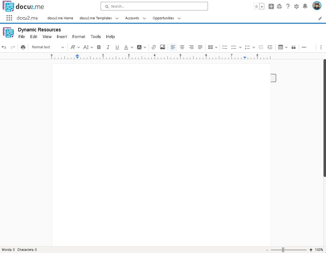Viewport: 326px width, 253px height.
Task: Insert a horizontal line
Action: pos(304,47)
